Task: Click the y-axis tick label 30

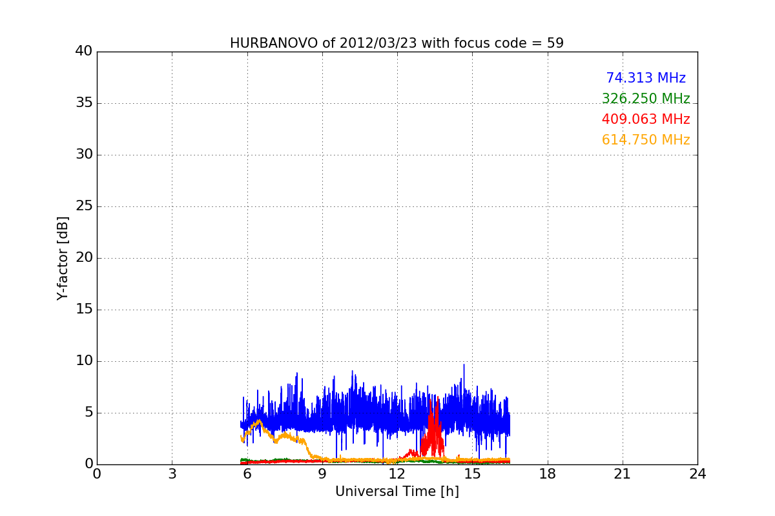Action: click(84, 155)
